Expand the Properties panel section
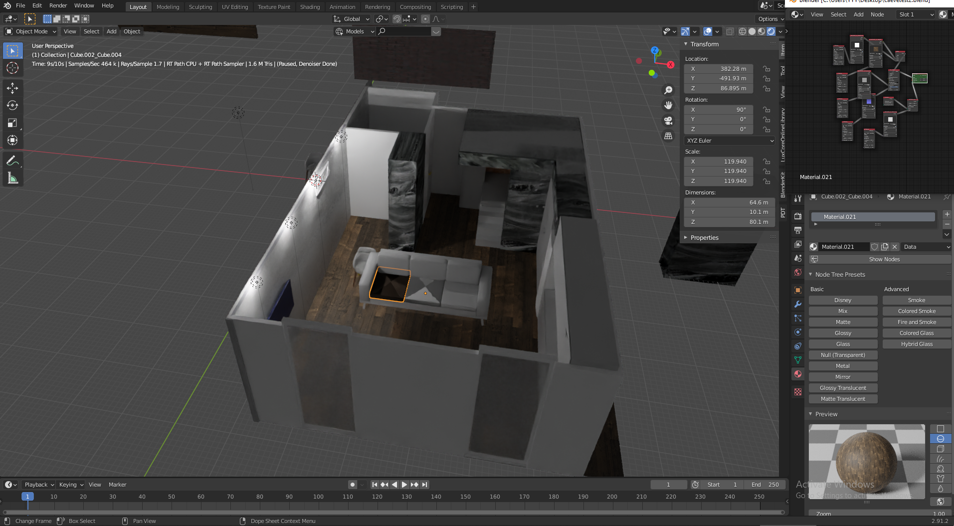Image resolution: width=954 pixels, height=526 pixels. click(x=704, y=238)
